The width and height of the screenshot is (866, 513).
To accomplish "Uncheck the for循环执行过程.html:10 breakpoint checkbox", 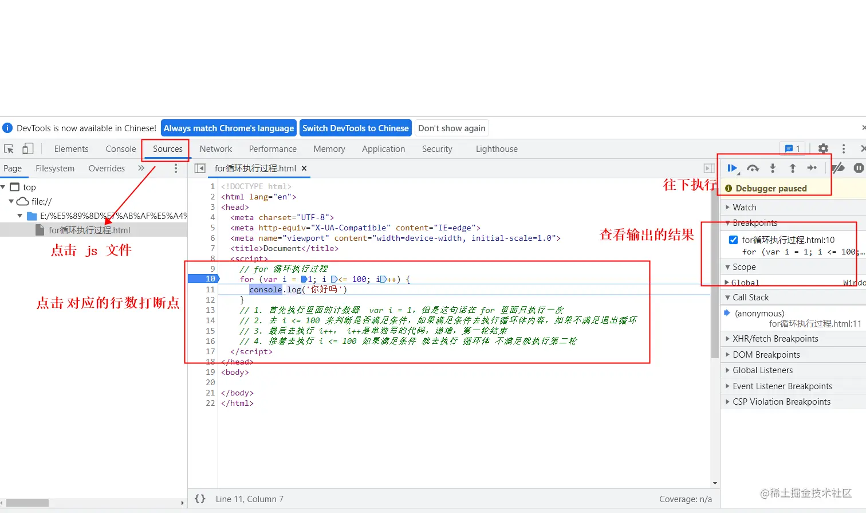I will point(733,240).
